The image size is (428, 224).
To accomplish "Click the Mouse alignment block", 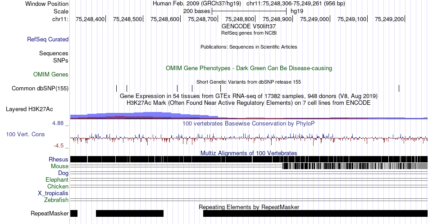I will tap(355, 166).
